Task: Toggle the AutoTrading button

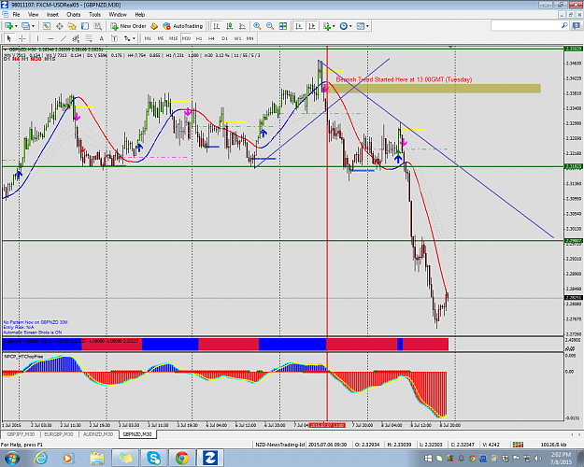Action: 183,26
